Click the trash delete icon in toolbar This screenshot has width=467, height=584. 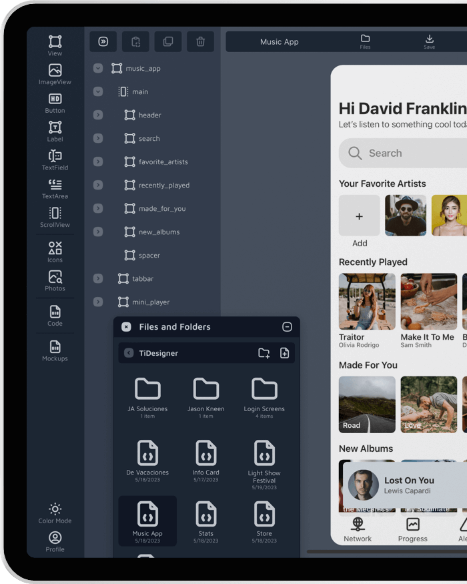200,41
